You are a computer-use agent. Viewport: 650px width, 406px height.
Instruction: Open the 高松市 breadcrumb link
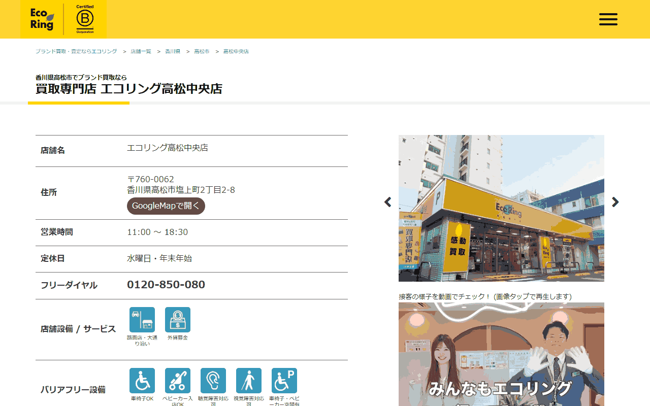(x=202, y=52)
